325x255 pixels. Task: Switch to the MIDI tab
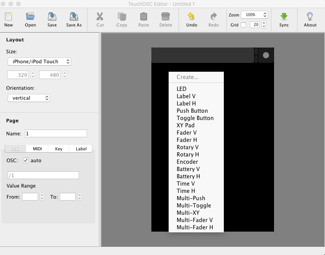[x=37, y=149]
